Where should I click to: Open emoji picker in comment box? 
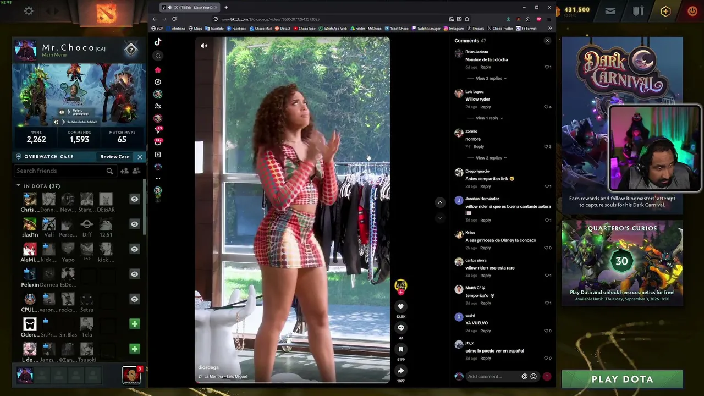point(533,377)
